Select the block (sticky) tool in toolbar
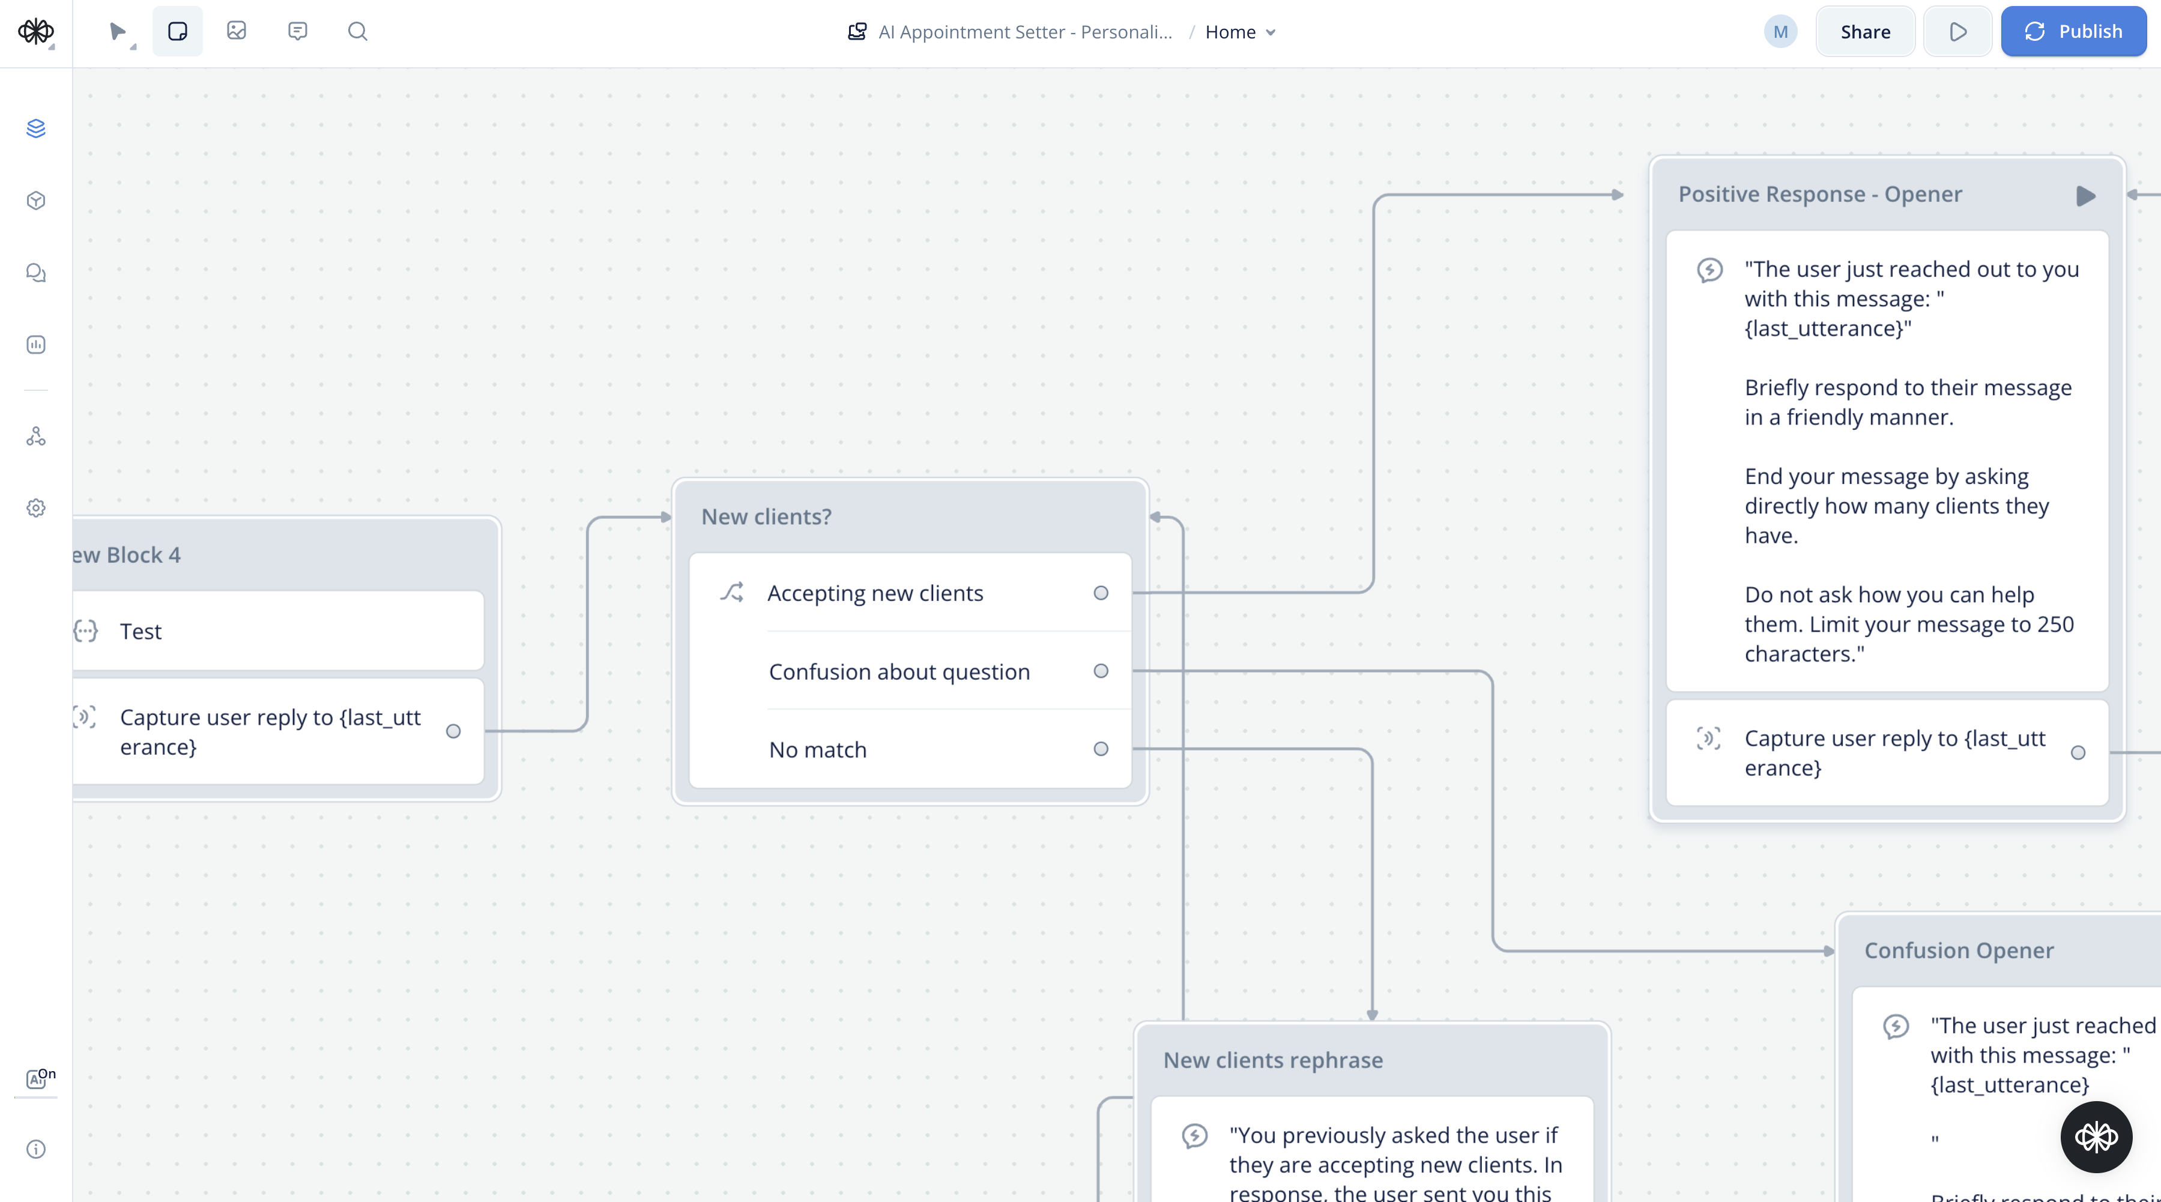2161x1202 pixels. pos(177,32)
